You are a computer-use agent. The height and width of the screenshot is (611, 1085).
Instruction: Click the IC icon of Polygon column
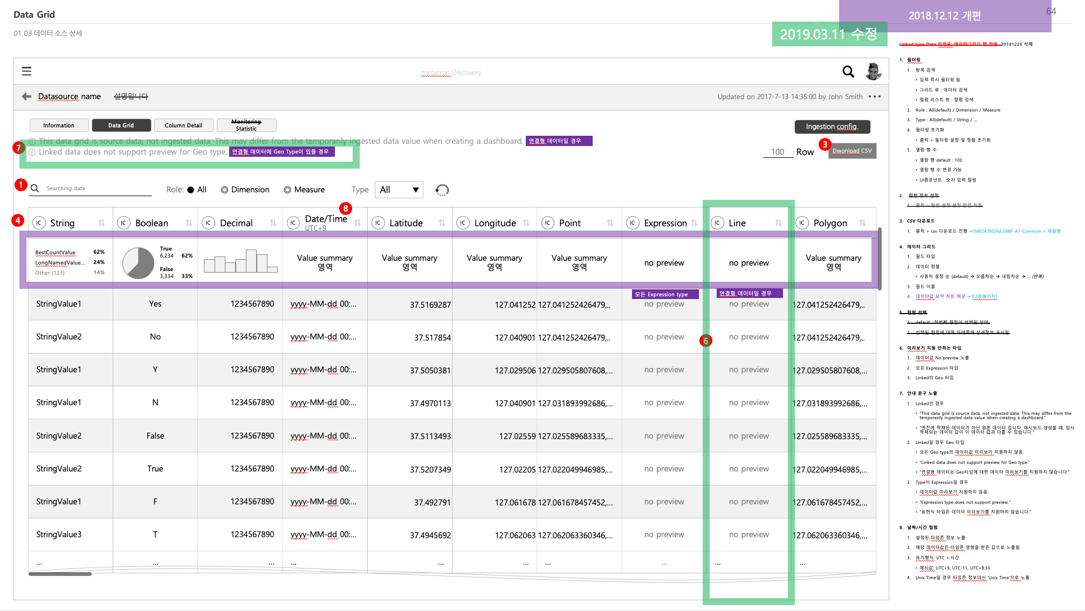coord(802,223)
